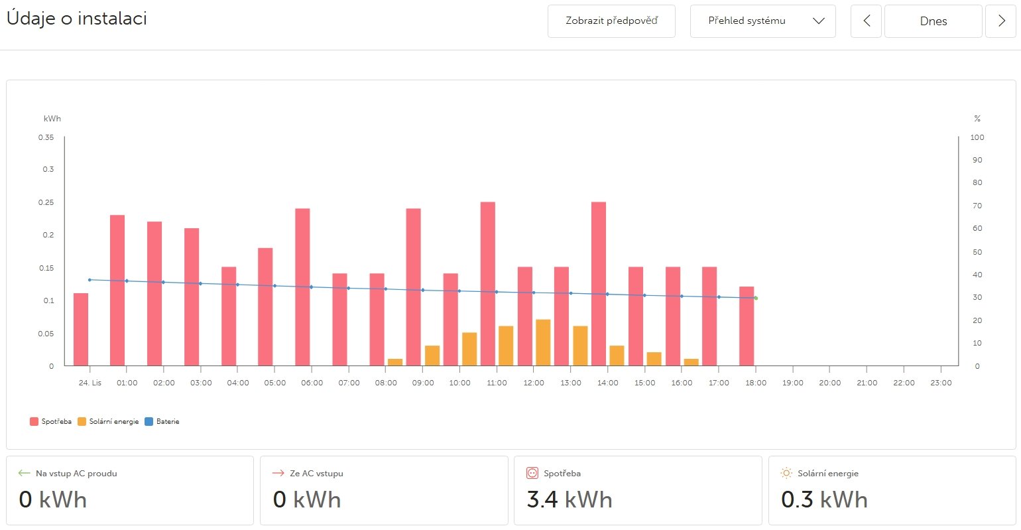Open the Solární energie 0.3 kWh card

pyautogui.click(x=892, y=490)
